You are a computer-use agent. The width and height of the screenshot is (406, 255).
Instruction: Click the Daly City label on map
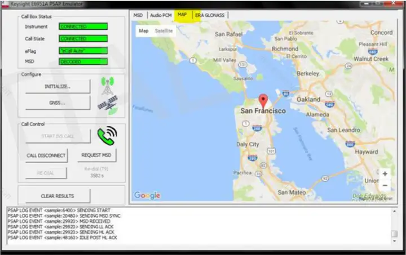tap(248, 145)
